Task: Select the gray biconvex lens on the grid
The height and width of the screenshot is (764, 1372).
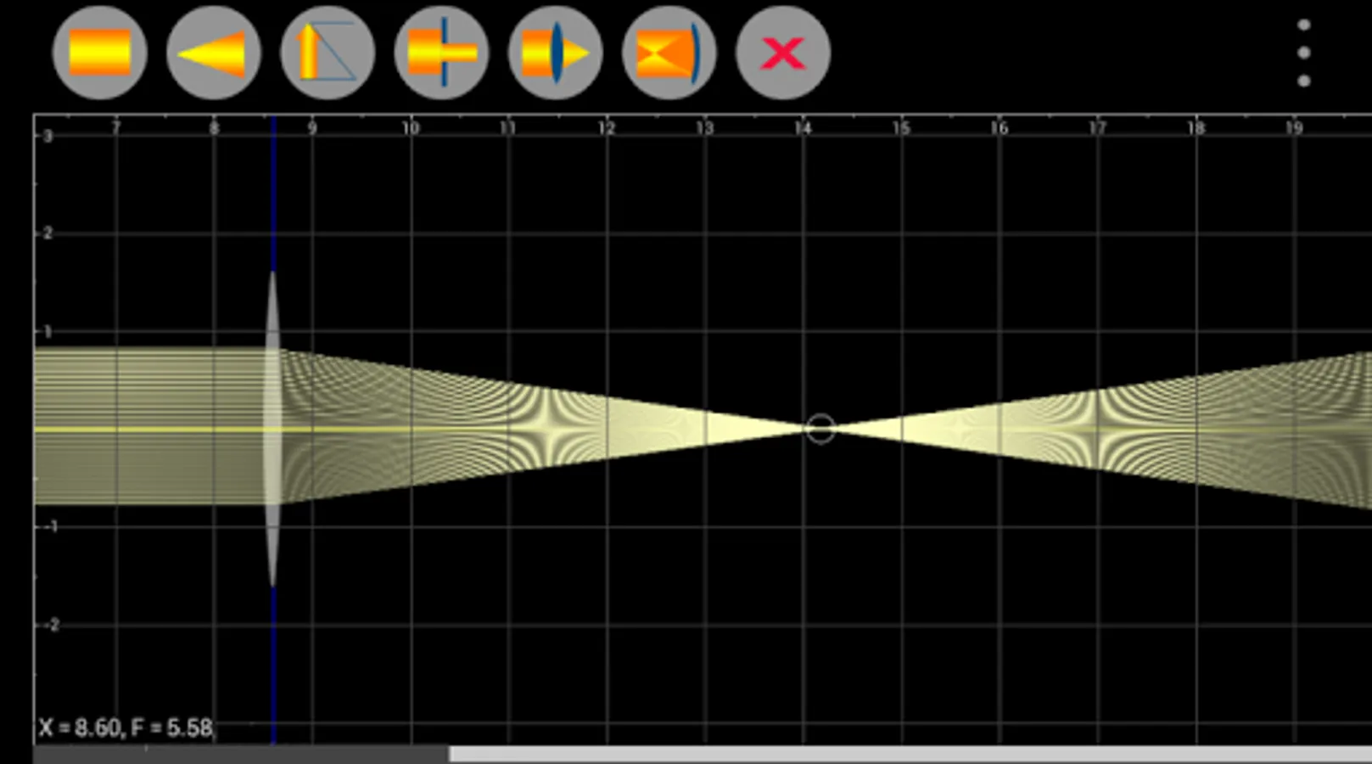Action: [272, 429]
